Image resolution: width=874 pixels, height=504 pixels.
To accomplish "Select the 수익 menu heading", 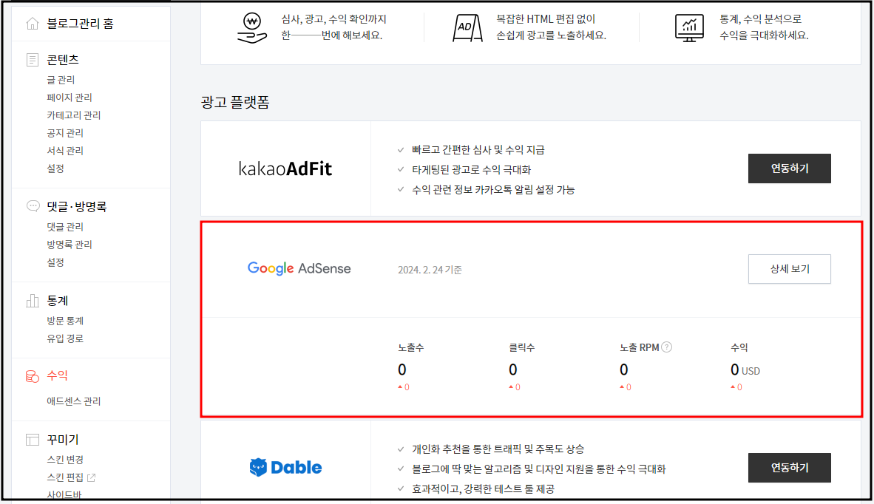I will tap(58, 376).
